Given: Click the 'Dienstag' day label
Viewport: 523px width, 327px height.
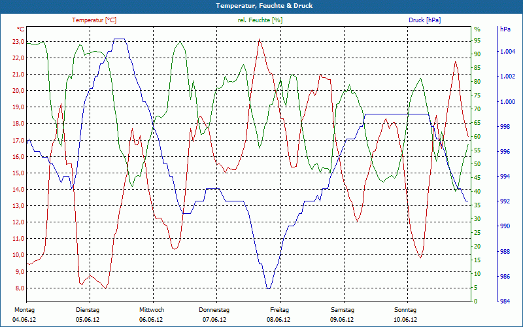Looking at the screenshot, I should 88,310.
